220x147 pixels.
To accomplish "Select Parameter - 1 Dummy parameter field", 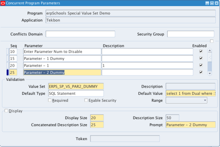I will coord(62,59).
